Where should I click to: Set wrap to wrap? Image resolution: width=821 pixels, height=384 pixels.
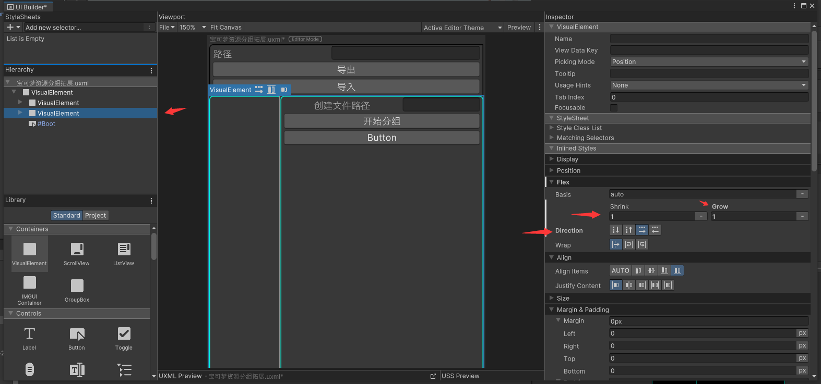pos(629,244)
